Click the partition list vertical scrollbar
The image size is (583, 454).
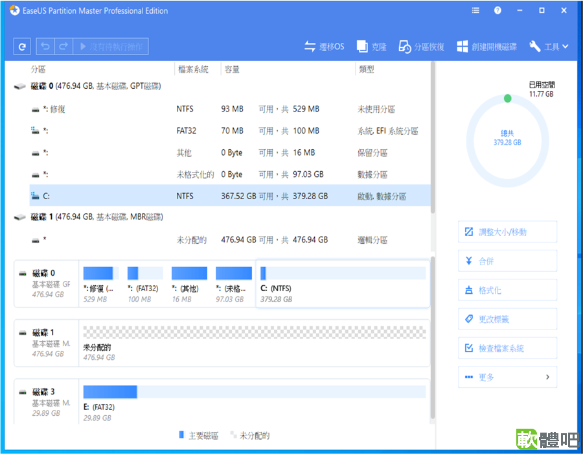[x=433, y=137]
